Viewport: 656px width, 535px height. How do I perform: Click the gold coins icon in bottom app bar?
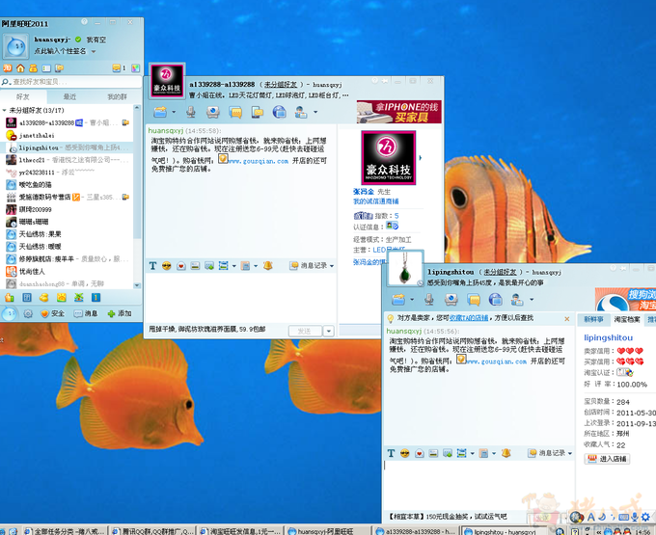(44, 298)
